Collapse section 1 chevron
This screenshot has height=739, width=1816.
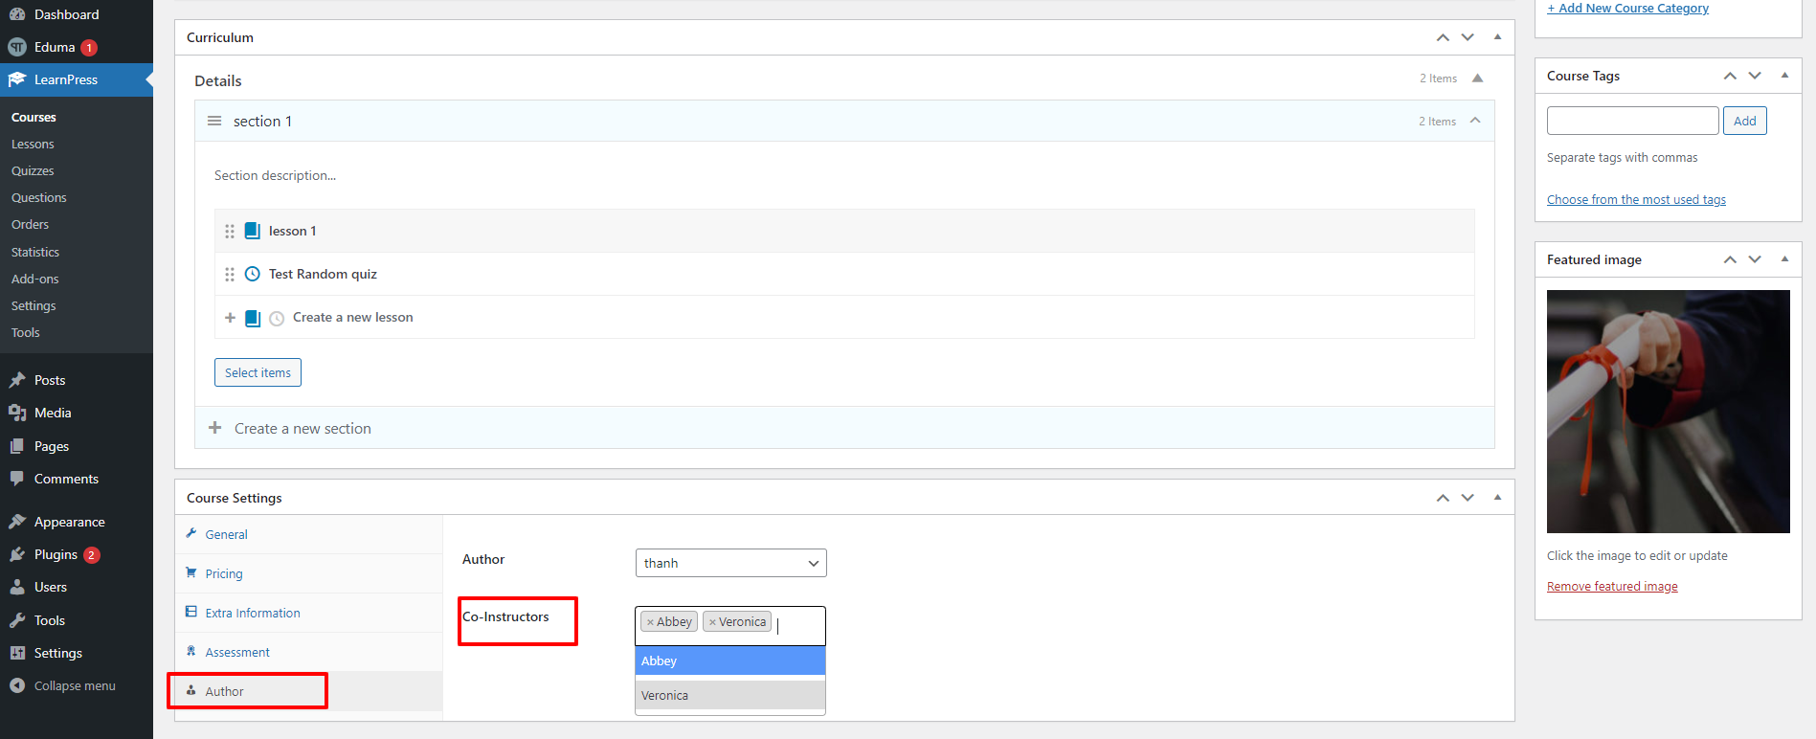[1475, 121]
